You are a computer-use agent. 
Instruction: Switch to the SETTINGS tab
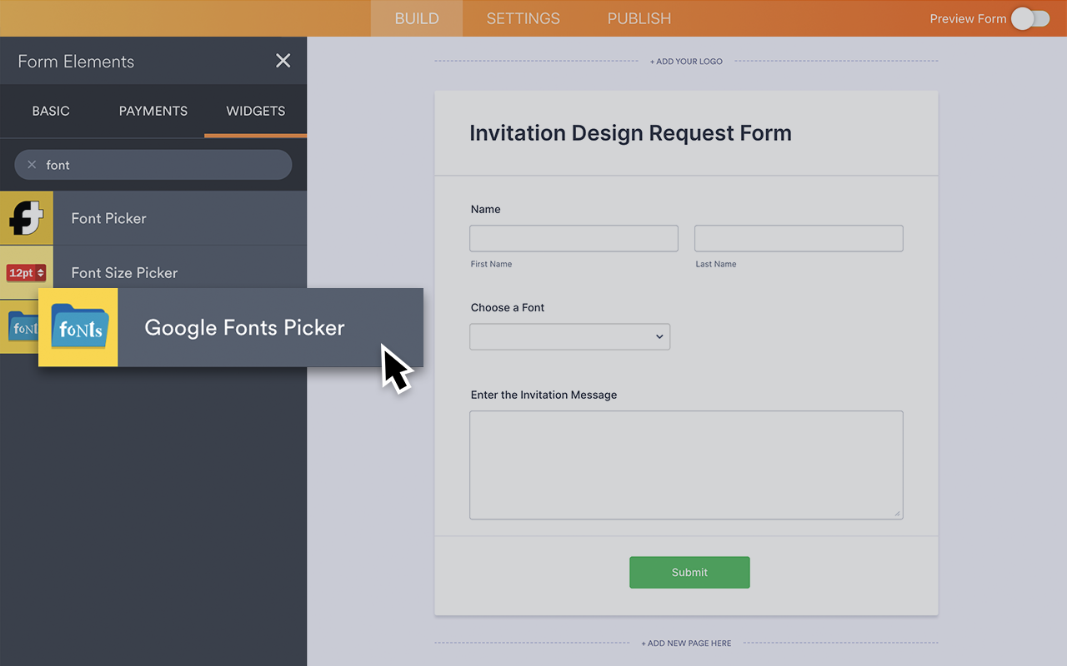523,17
